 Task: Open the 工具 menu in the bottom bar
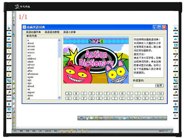pyautogui.click(x=40, y=131)
